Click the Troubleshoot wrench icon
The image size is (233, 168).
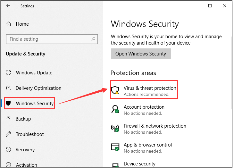point(8,134)
